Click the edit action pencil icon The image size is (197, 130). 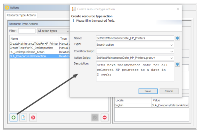(23, 118)
